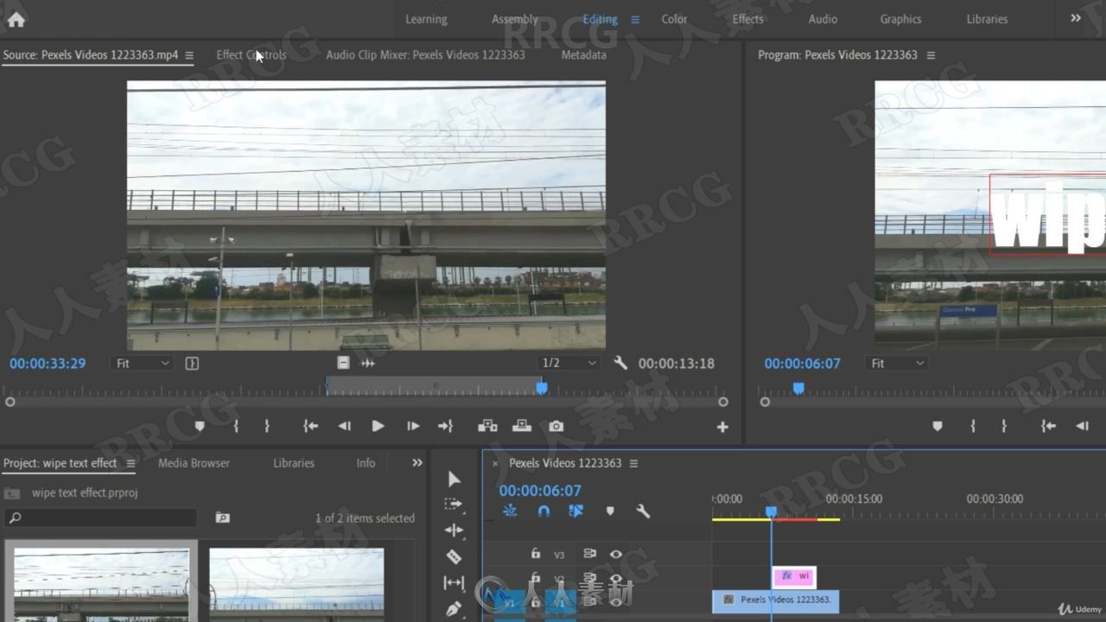Open the Source panel menu
Viewport: 1106px width, 622px height.
pos(189,55)
